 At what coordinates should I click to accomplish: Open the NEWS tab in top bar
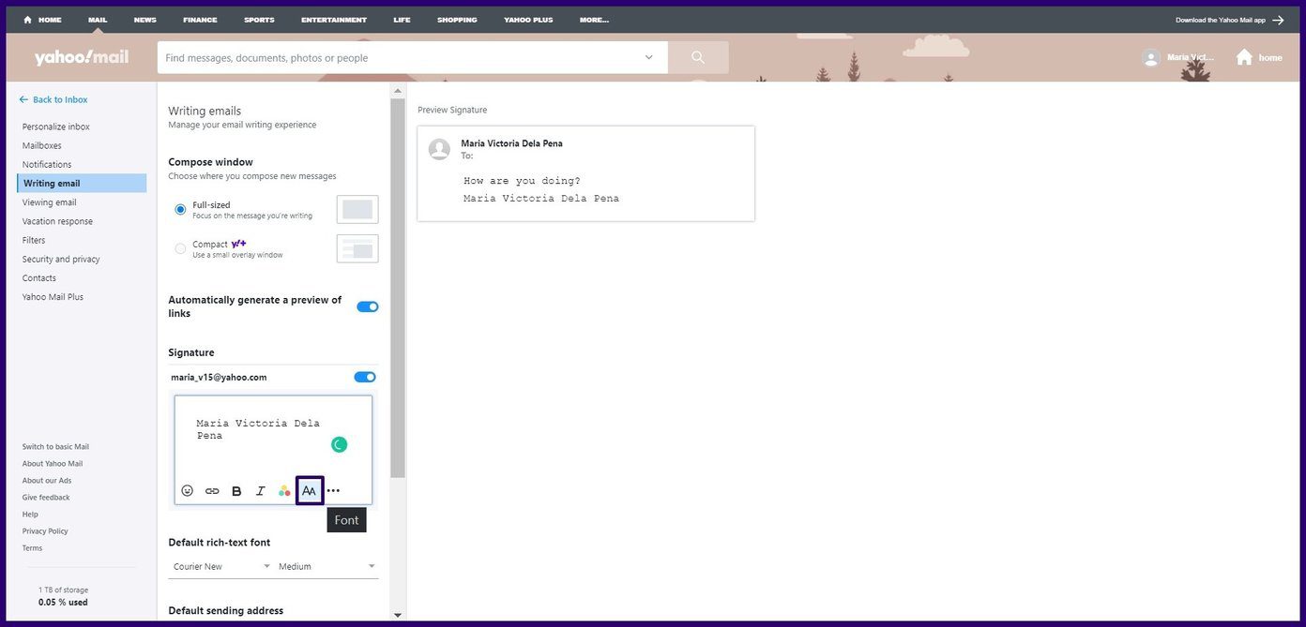coord(145,20)
